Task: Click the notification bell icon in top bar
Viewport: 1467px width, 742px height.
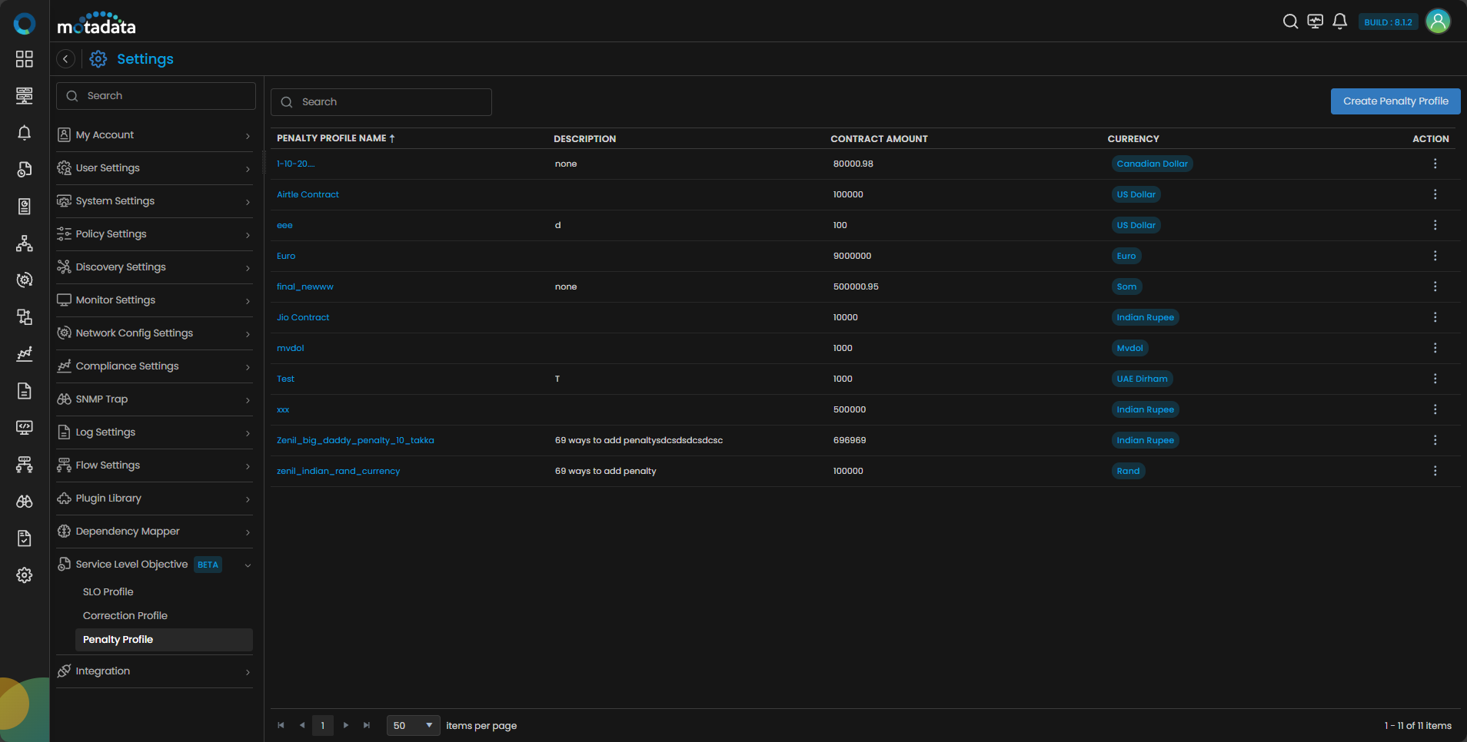Action: [1339, 22]
